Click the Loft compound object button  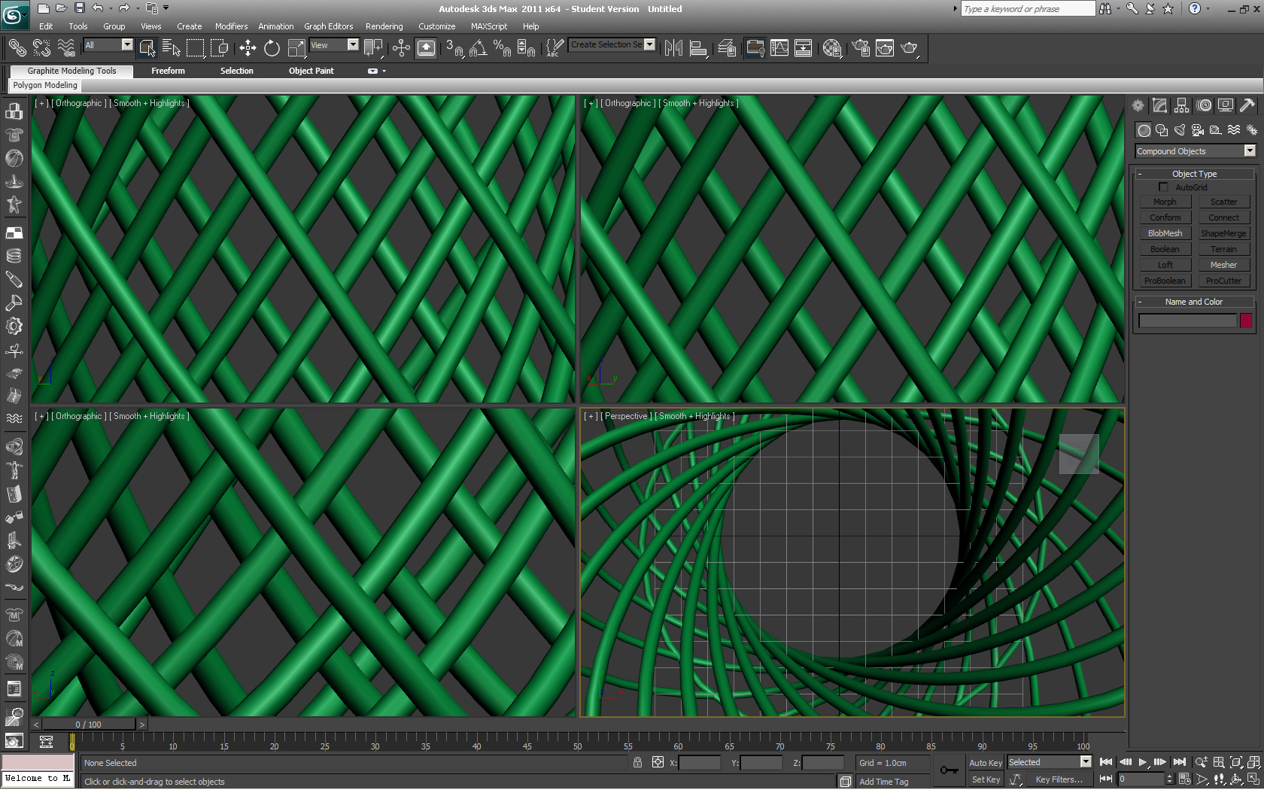click(x=1165, y=265)
